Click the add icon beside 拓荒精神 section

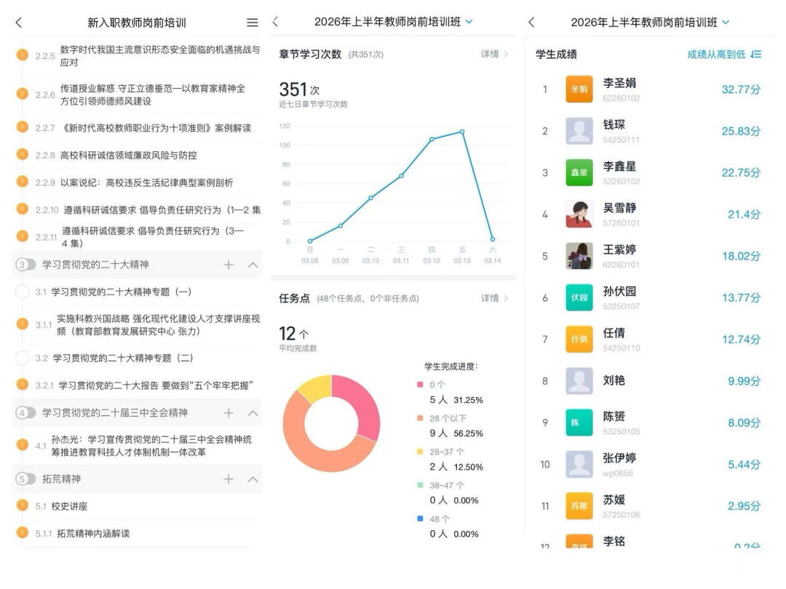[x=229, y=478]
